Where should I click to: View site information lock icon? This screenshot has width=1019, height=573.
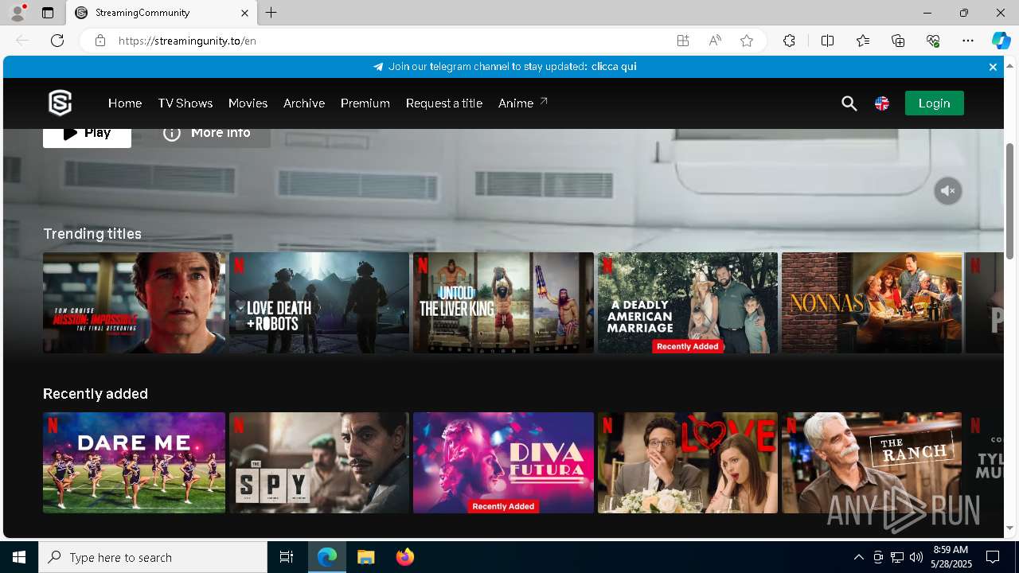(x=100, y=41)
